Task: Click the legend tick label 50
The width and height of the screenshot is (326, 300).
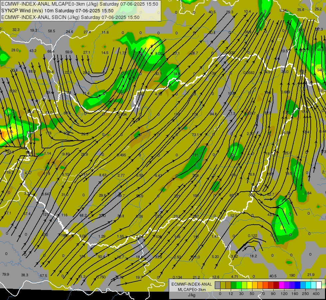Action: pyautogui.click(x=252, y=294)
